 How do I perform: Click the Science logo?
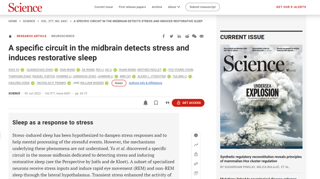[25, 7]
